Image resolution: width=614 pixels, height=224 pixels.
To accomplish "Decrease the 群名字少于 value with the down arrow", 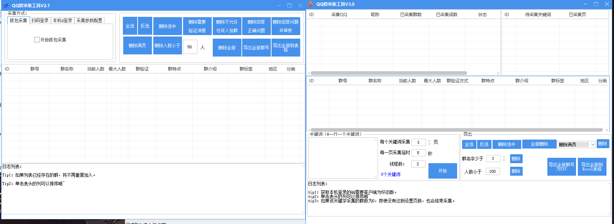I will point(504,160).
